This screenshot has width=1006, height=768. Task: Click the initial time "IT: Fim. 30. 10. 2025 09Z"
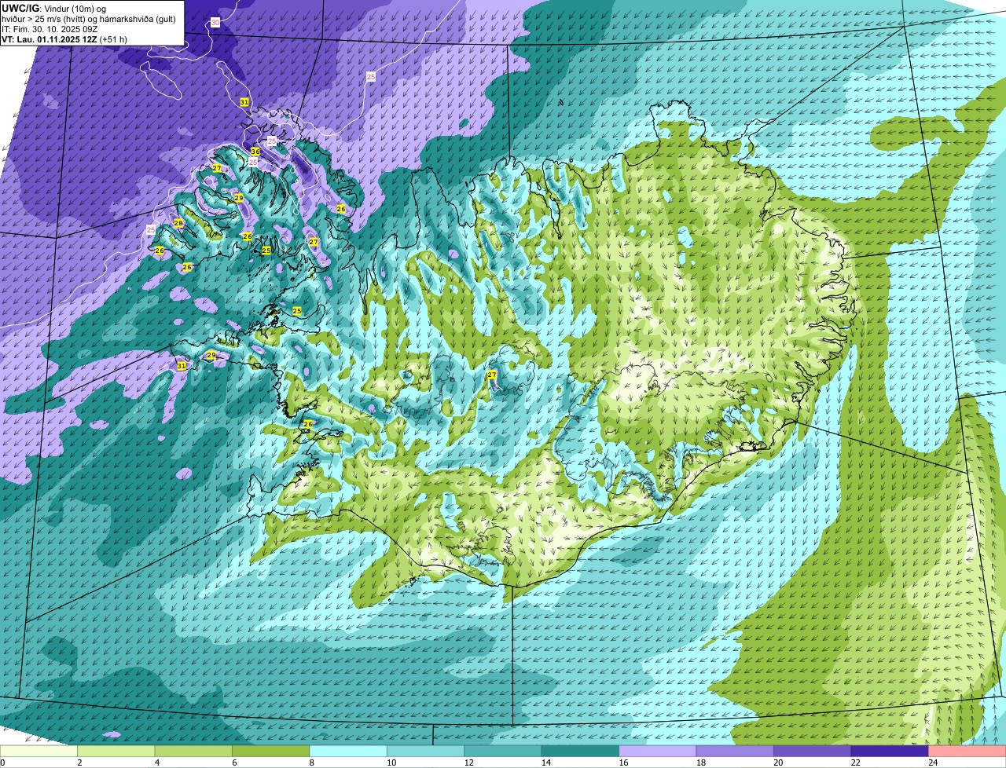(x=50, y=29)
